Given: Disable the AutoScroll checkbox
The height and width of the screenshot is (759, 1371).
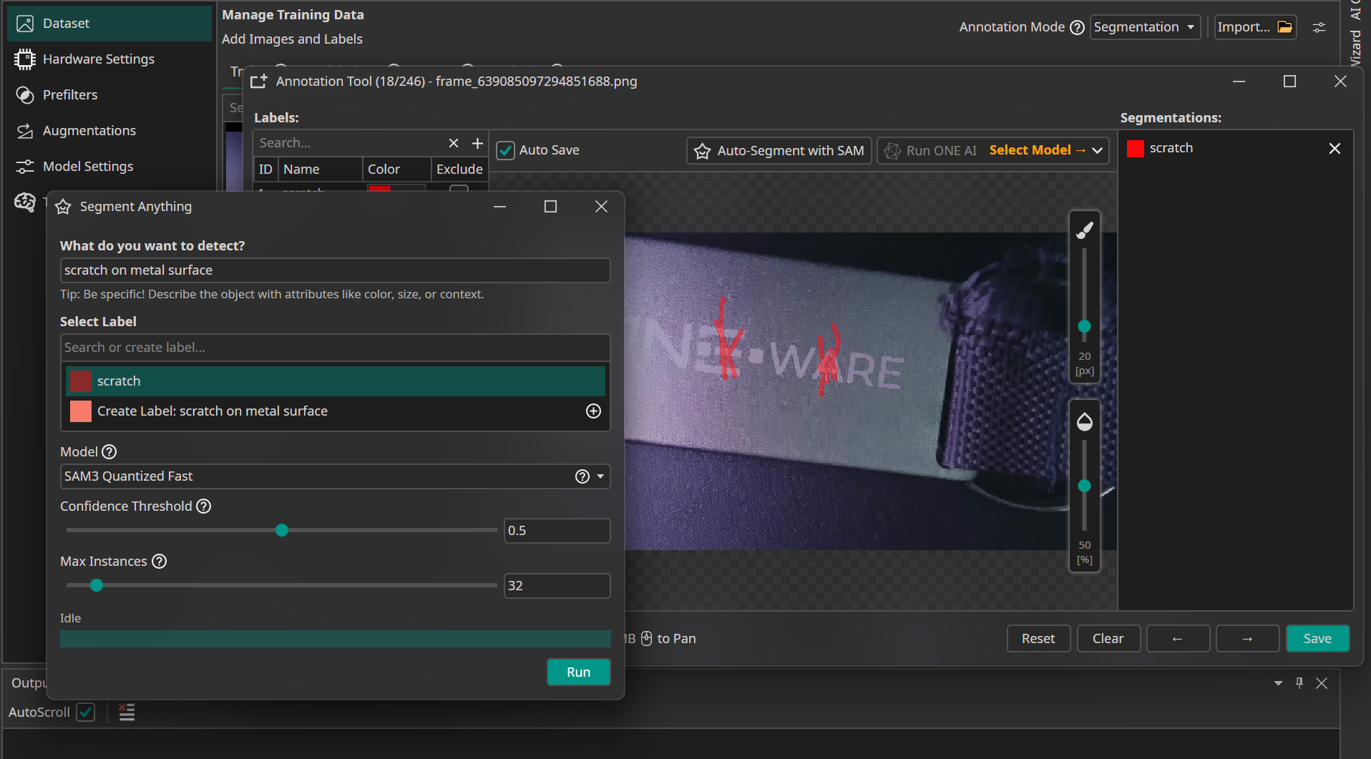Looking at the screenshot, I should (x=86, y=712).
